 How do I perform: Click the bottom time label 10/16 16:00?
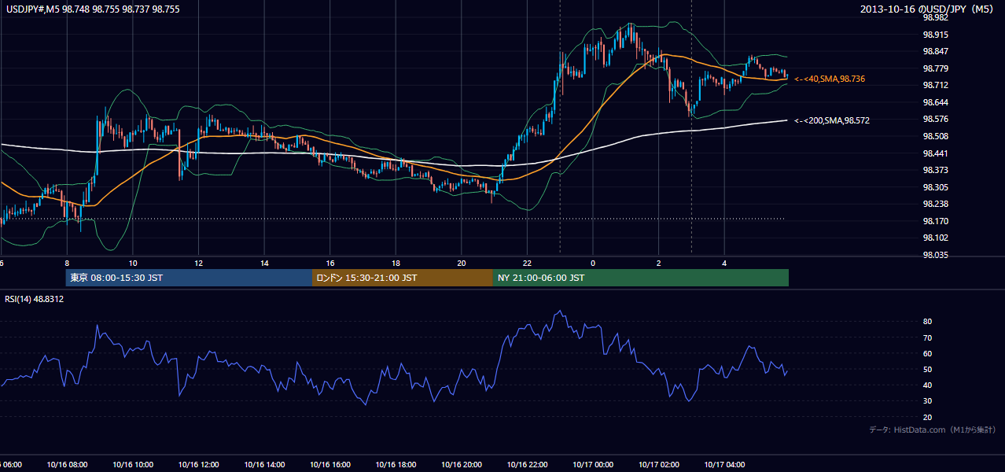[x=330, y=464]
